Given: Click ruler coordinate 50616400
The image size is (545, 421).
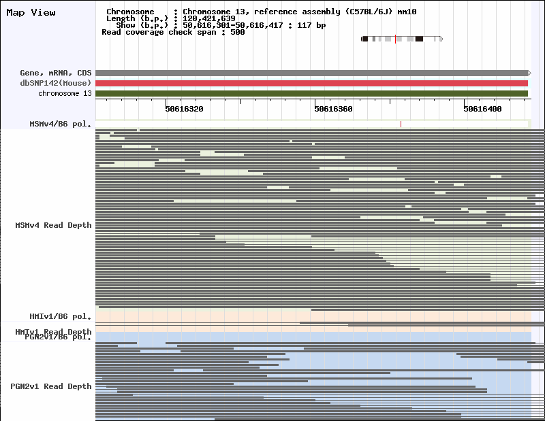Looking at the screenshot, I should point(482,109).
